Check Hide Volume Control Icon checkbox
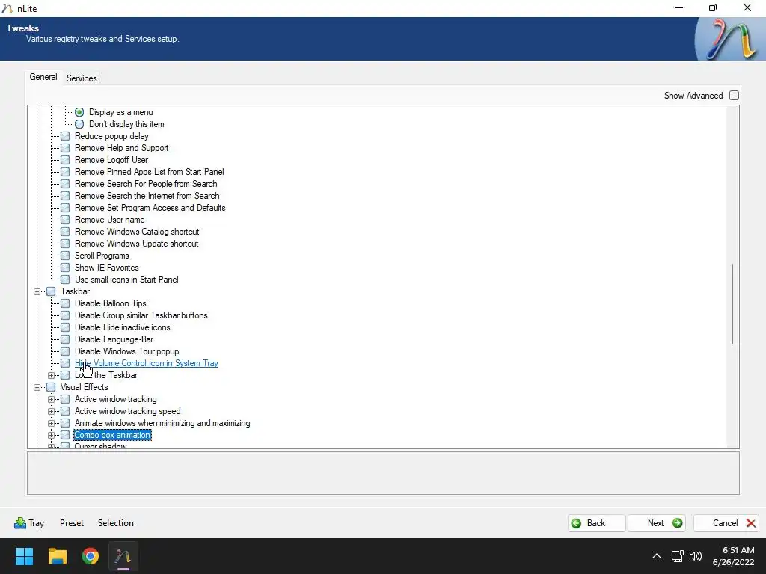Screen dimensions: 766x574 coord(65,363)
